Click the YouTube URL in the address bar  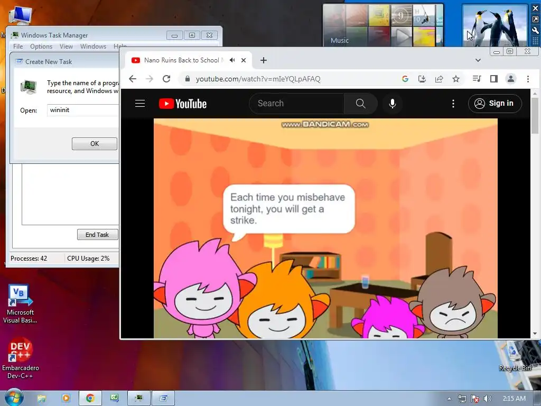[x=258, y=79]
